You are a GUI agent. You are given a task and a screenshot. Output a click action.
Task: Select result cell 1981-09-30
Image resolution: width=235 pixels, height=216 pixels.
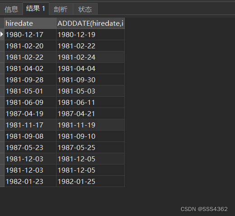[x=90, y=80]
